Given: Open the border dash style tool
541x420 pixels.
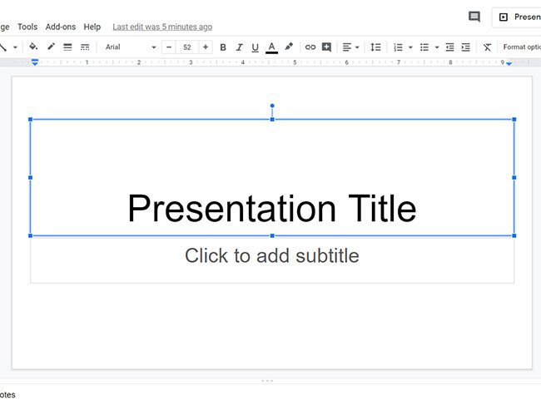Looking at the screenshot, I should pyautogui.click(x=84, y=47).
